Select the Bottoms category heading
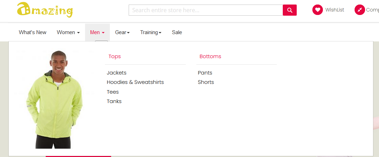 click(x=210, y=56)
